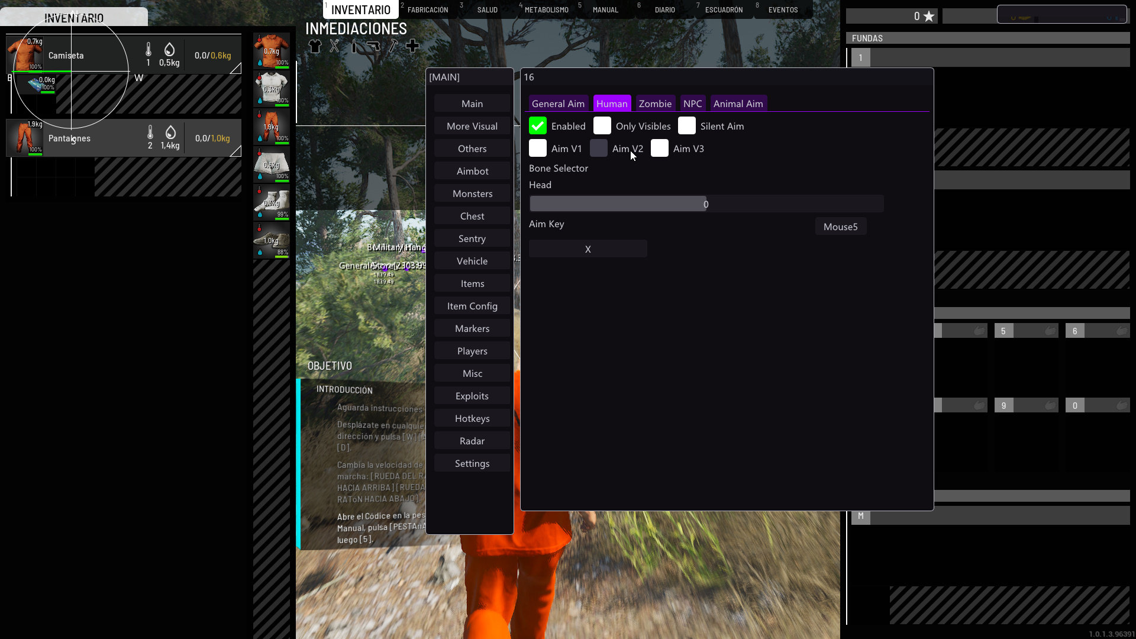Disable the Enabled checkbox
The width and height of the screenshot is (1136, 639).
click(x=537, y=126)
